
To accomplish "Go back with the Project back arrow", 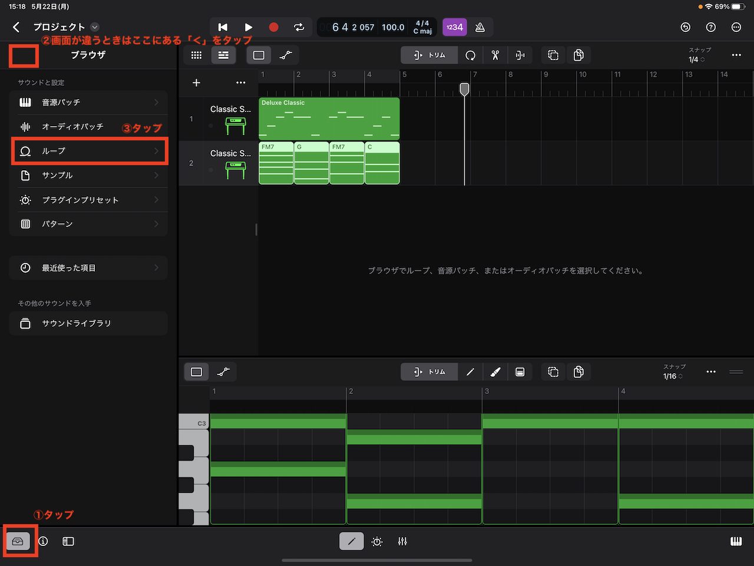I will click(16, 27).
